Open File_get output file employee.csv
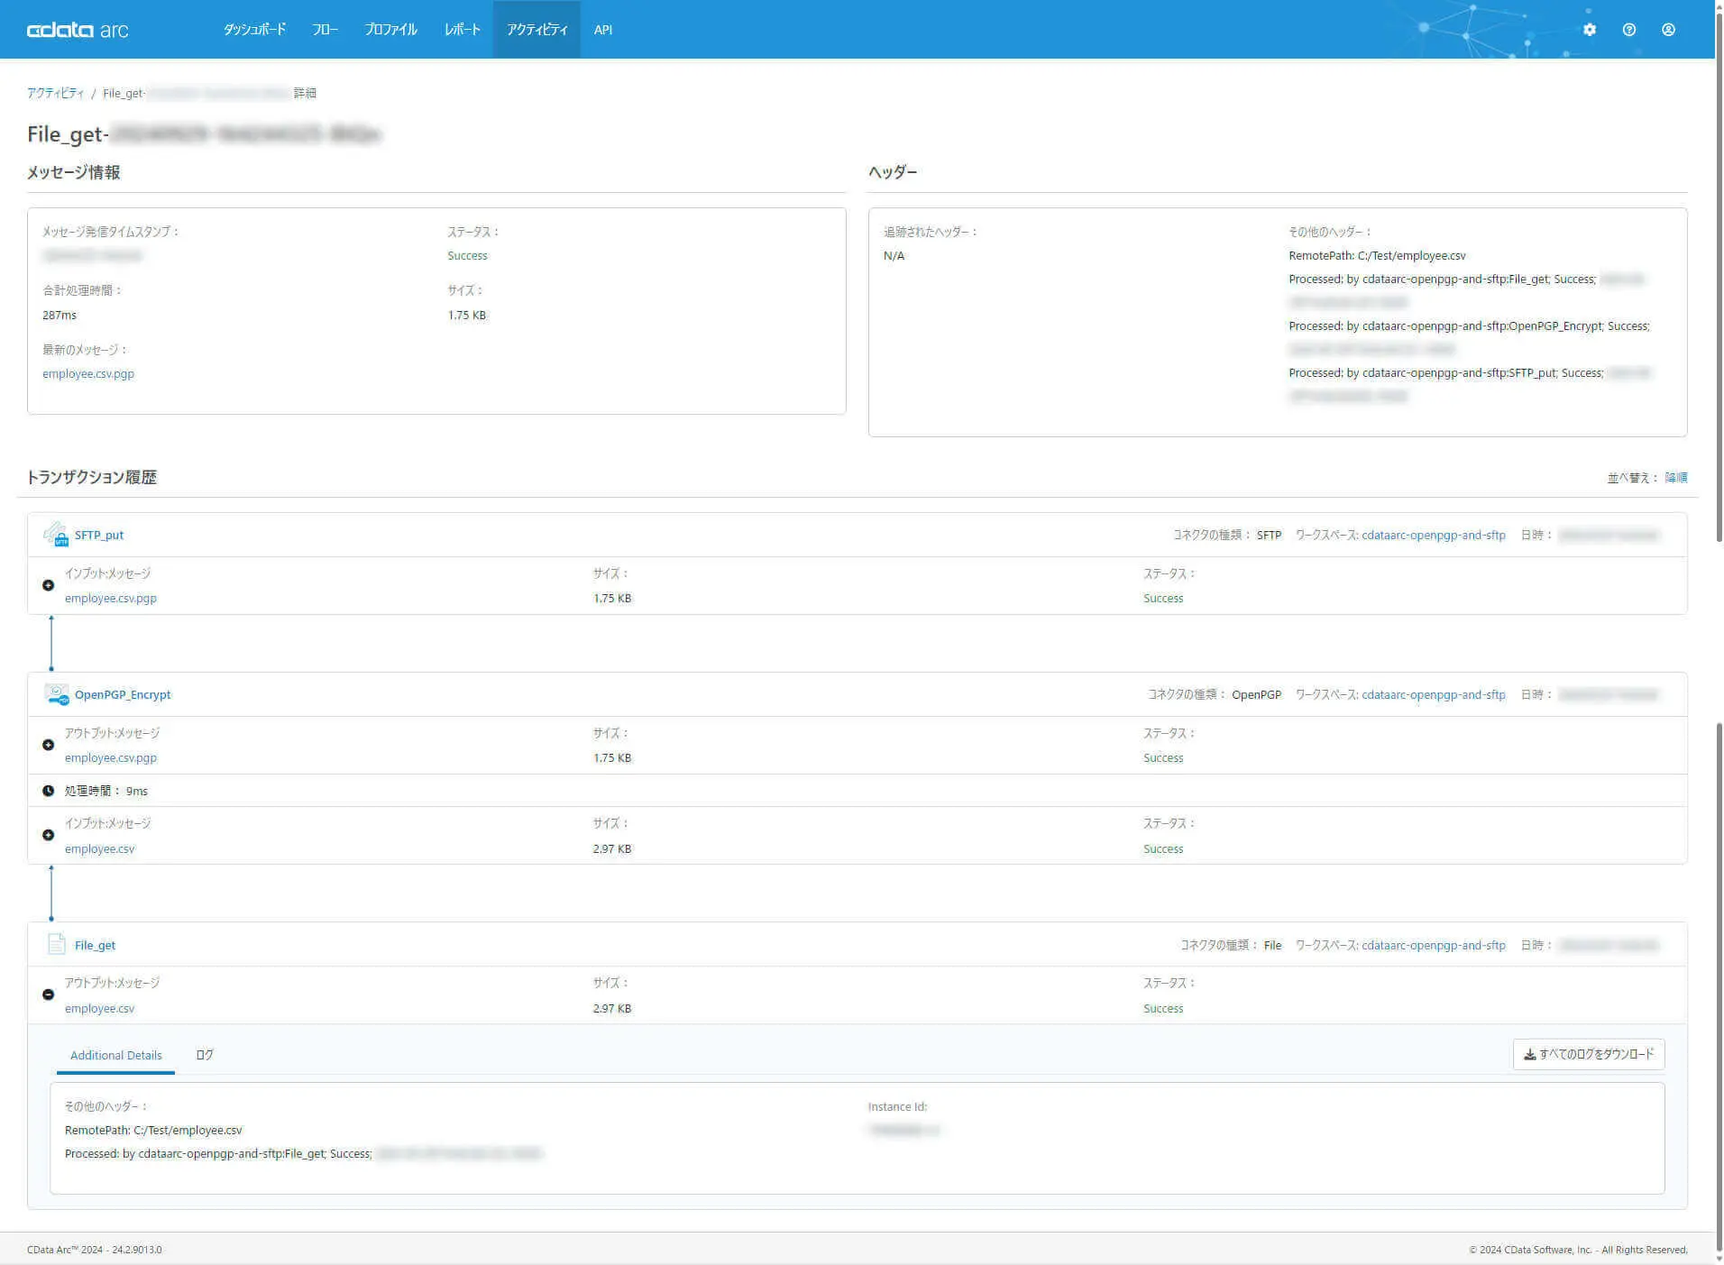The image size is (1724, 1265). pyautogui.click(x=100, y=1008)
